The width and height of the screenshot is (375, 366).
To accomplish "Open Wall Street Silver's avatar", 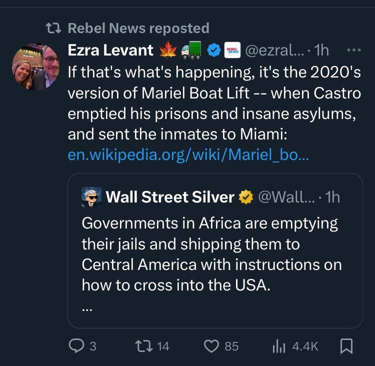I will (91, 197).
